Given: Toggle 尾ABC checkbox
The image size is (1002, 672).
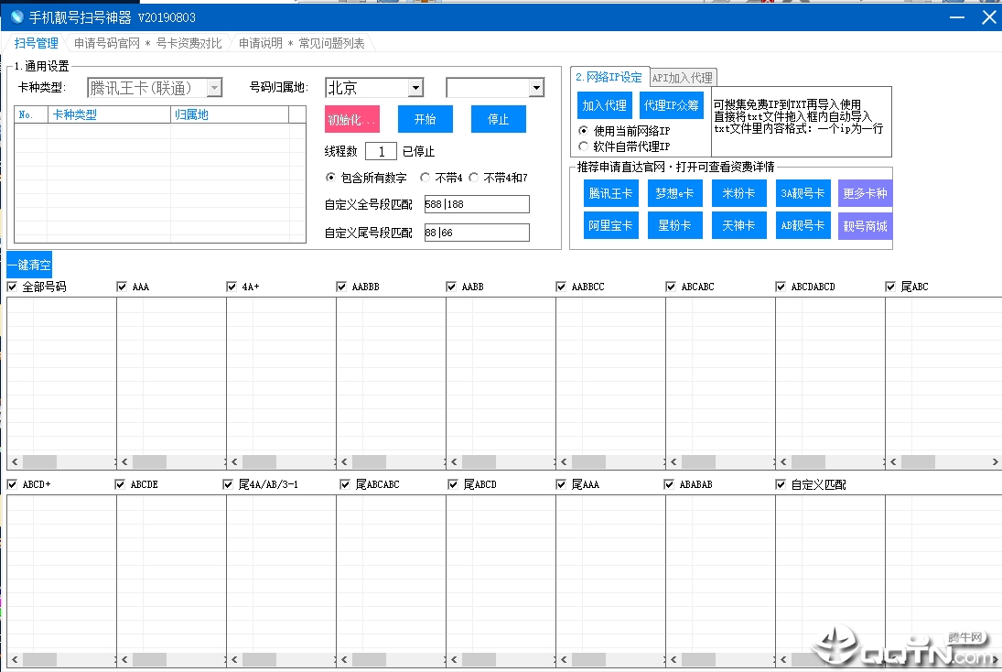Looking at the screenshot, I should 890,287.
